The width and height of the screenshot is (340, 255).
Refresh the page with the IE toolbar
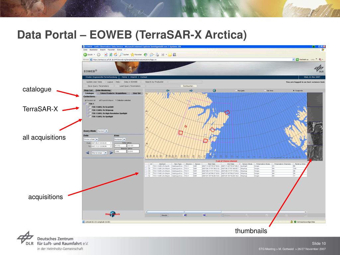[x=111, y=55]
